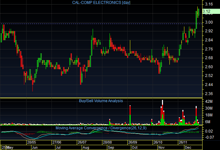The width and height of the screenshot is (220, 150).
Task: Select the 27/06 date marker
Action: [57, 143]
